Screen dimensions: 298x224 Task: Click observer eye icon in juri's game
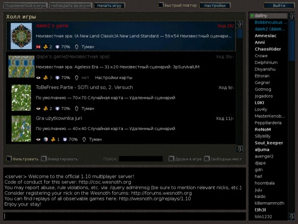tap(38, 139)
